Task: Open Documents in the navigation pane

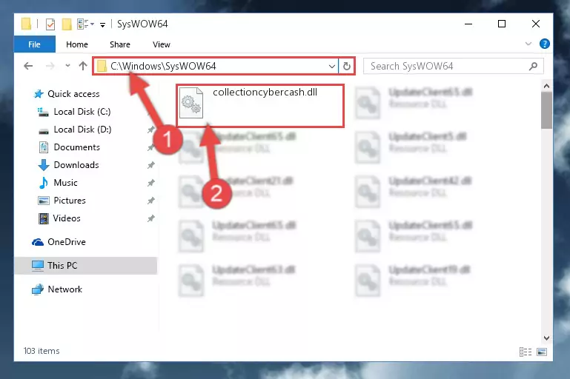Action: 76,147
